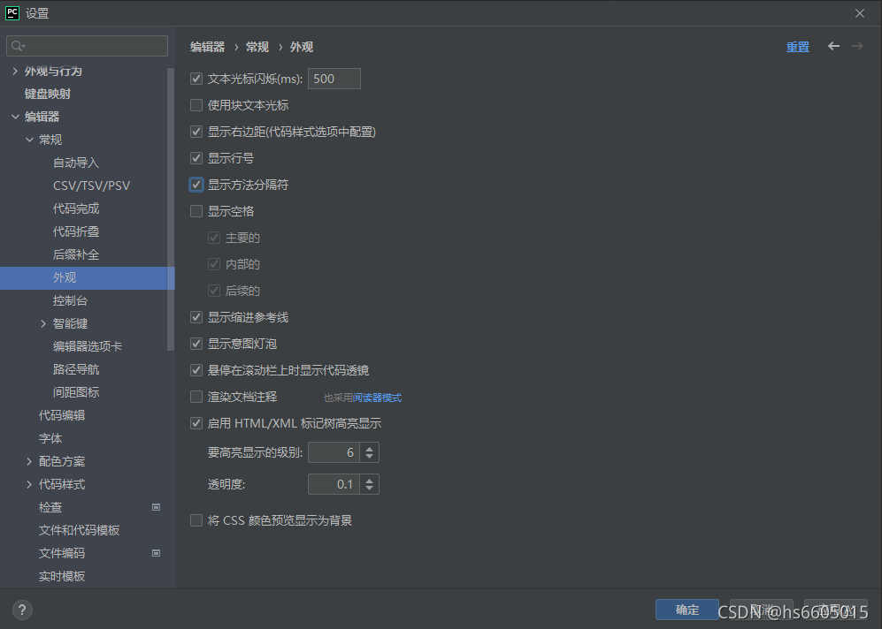Click the cursor blink 500 ms field

coord(334,79)
